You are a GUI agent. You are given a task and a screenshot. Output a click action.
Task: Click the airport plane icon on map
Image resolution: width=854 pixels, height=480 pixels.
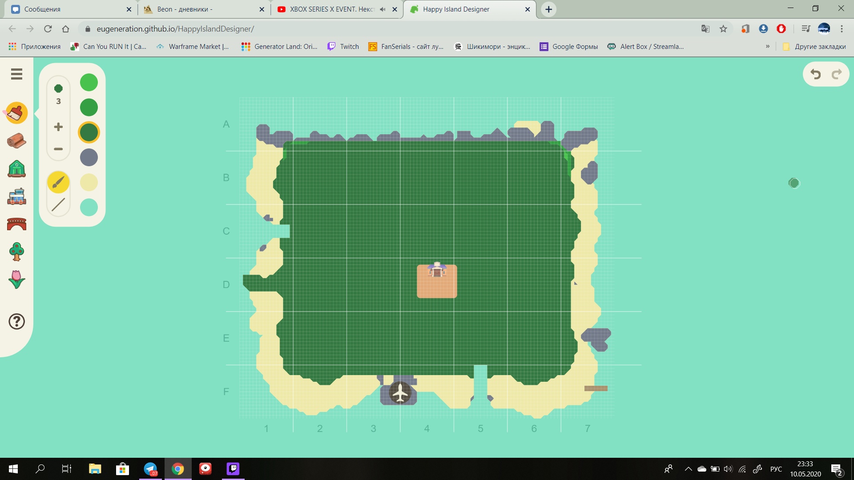[400, 393]
